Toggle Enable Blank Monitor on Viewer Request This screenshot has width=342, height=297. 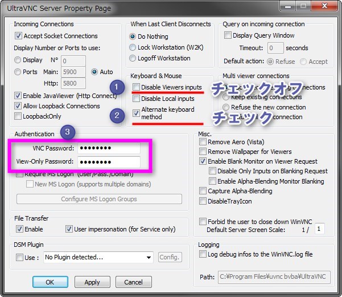point(203,161)
